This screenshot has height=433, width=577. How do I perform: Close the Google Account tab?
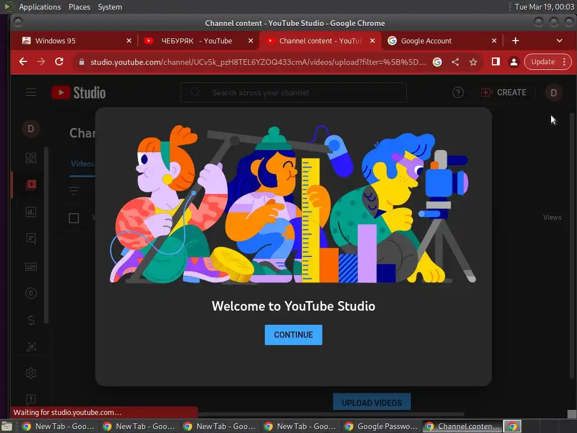click(x=494, y=41)
